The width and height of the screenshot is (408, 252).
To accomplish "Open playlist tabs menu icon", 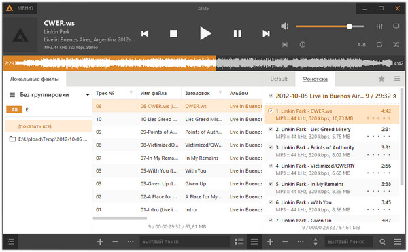I will click(397, 79).
